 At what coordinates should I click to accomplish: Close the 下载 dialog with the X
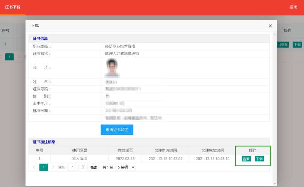point(270,26)
